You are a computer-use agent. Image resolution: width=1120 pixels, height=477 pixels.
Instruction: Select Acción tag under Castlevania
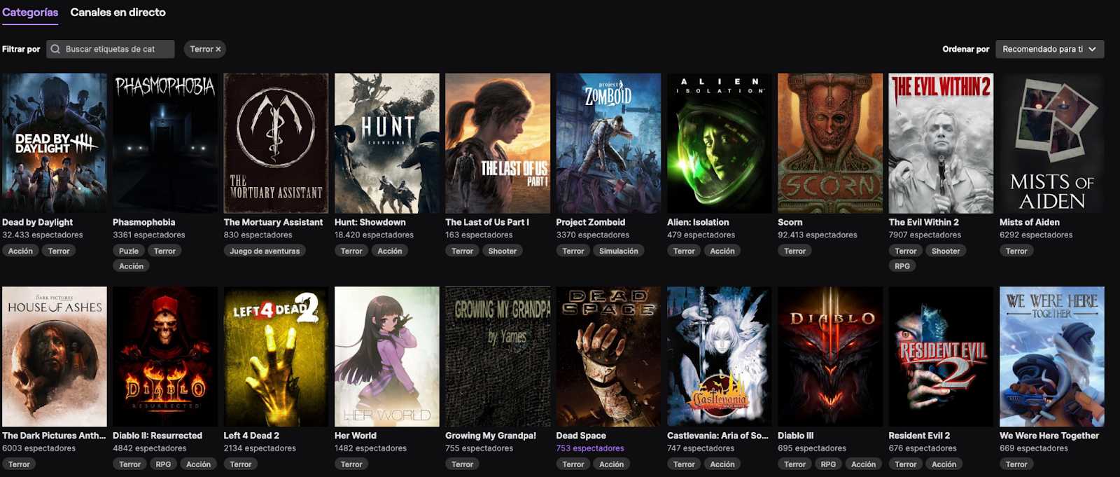coord(722,464)
